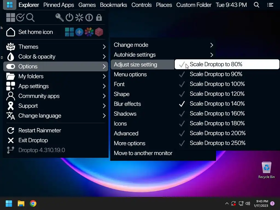Screen dimensions: 280x210
Task: Click the circled info icon
Action: coord(89,17)
